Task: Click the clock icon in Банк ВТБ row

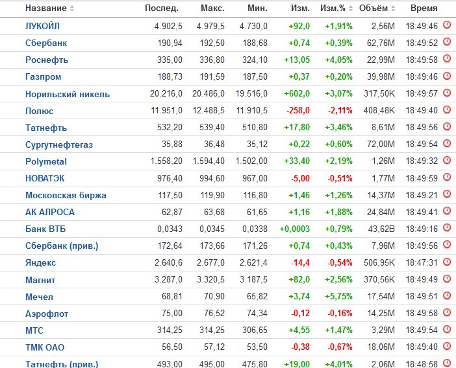Action: [x=447, y=227]
